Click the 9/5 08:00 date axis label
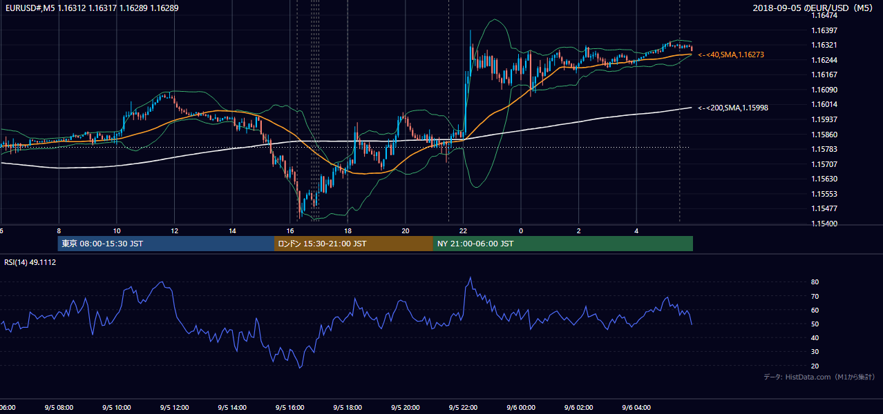 (x=59, y=408)
